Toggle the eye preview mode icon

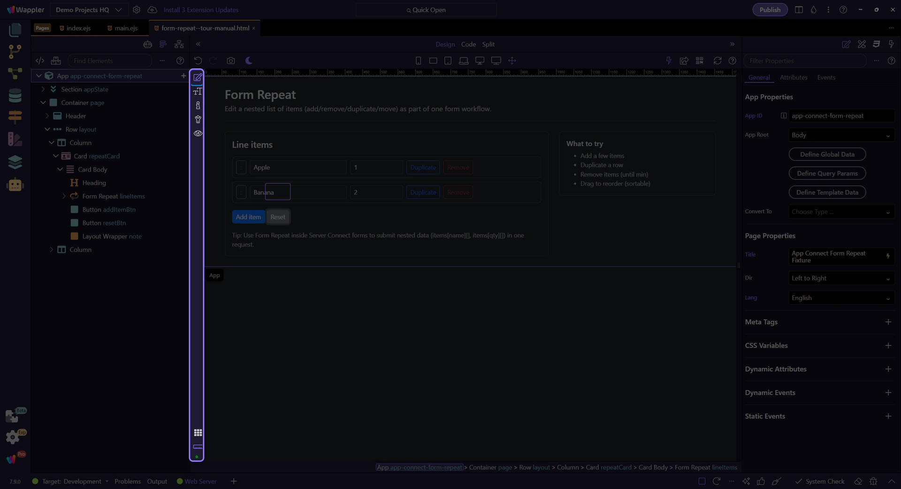[198, 133]
